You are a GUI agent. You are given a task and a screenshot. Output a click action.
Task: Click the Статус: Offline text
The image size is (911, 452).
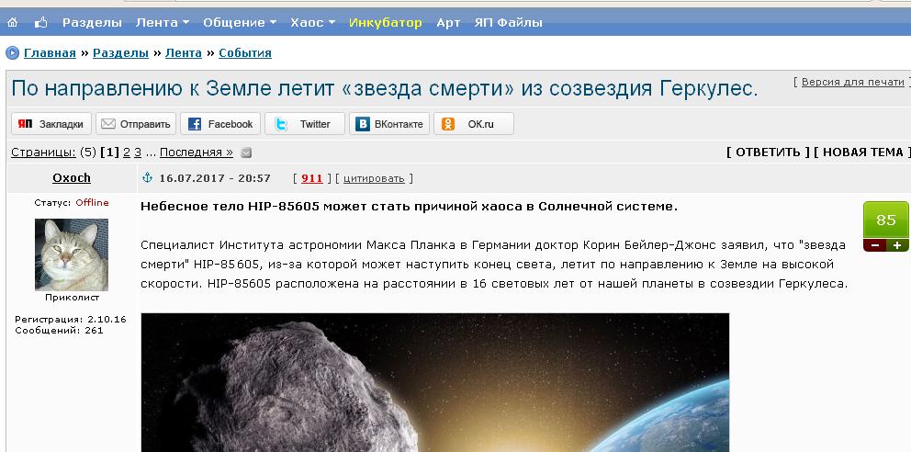(72, 203)
